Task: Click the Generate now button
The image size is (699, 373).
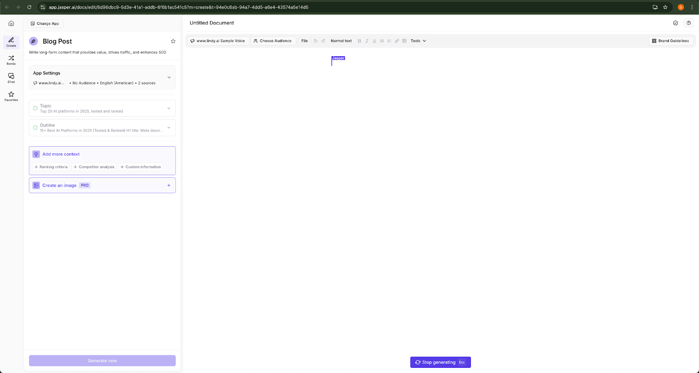Action: [x=102, y=361]
